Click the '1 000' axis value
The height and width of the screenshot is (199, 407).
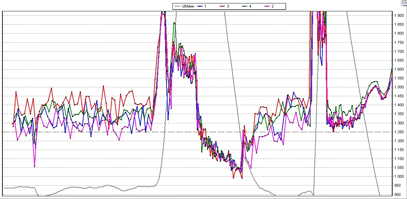(x=399, y=177)
